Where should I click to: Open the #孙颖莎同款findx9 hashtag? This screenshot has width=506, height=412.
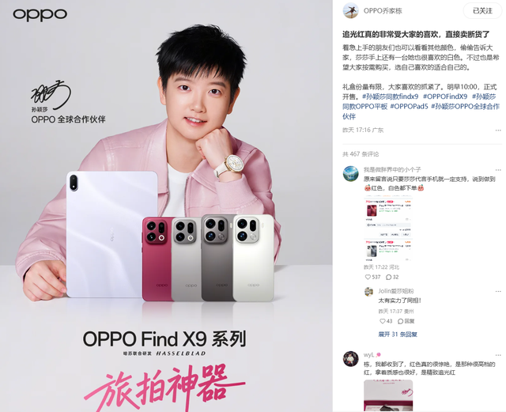coord(390,96)
